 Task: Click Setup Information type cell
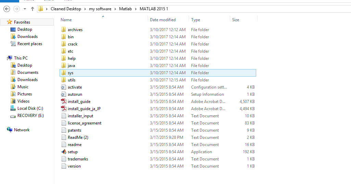(x=208, y=94)
